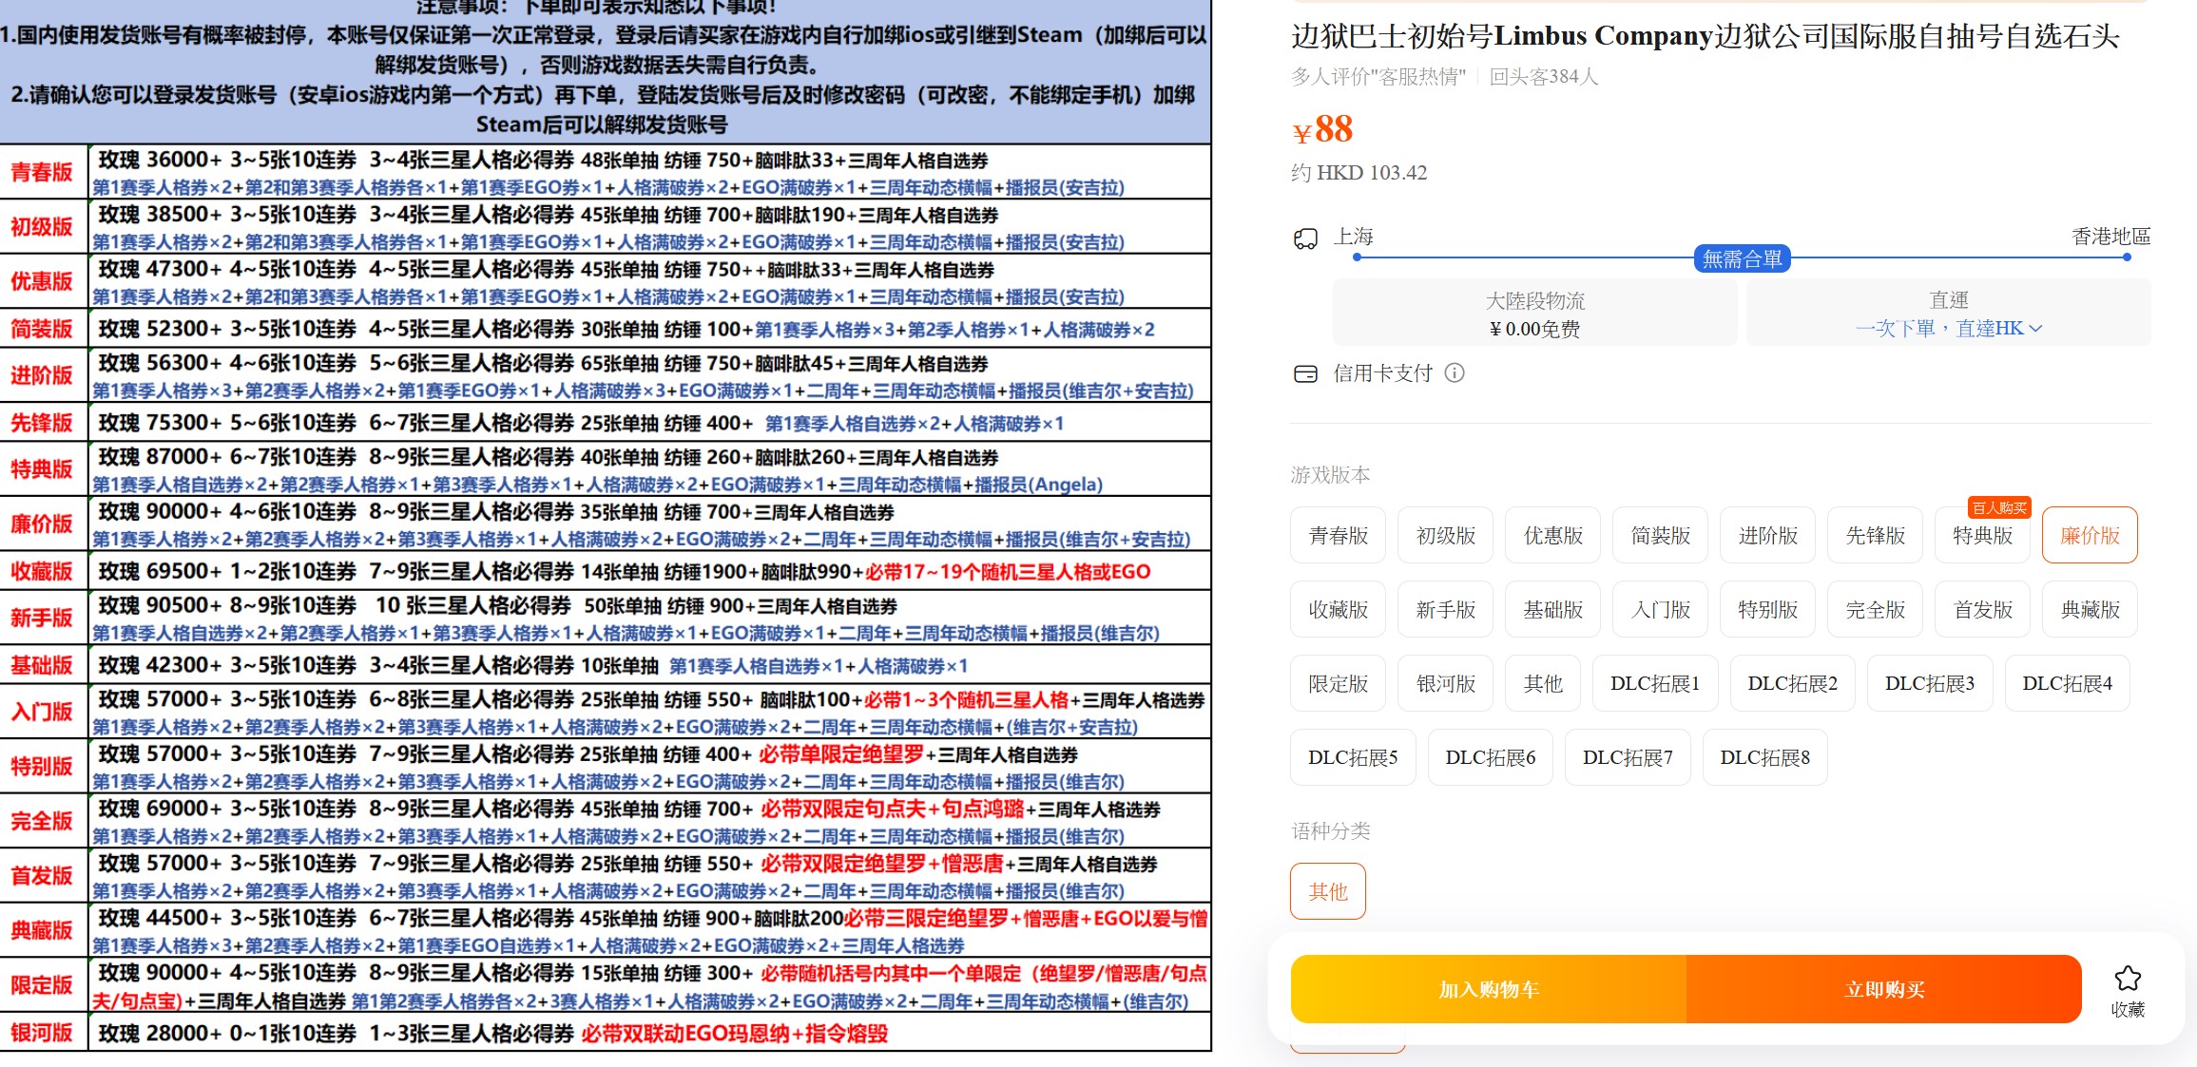The width and height of the screenshot is (2197, 1067).
Task: Select DLC拓展8 option
Action: pos(1765,758)
